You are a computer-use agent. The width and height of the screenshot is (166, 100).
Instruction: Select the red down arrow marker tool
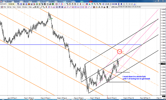(46, 7)
